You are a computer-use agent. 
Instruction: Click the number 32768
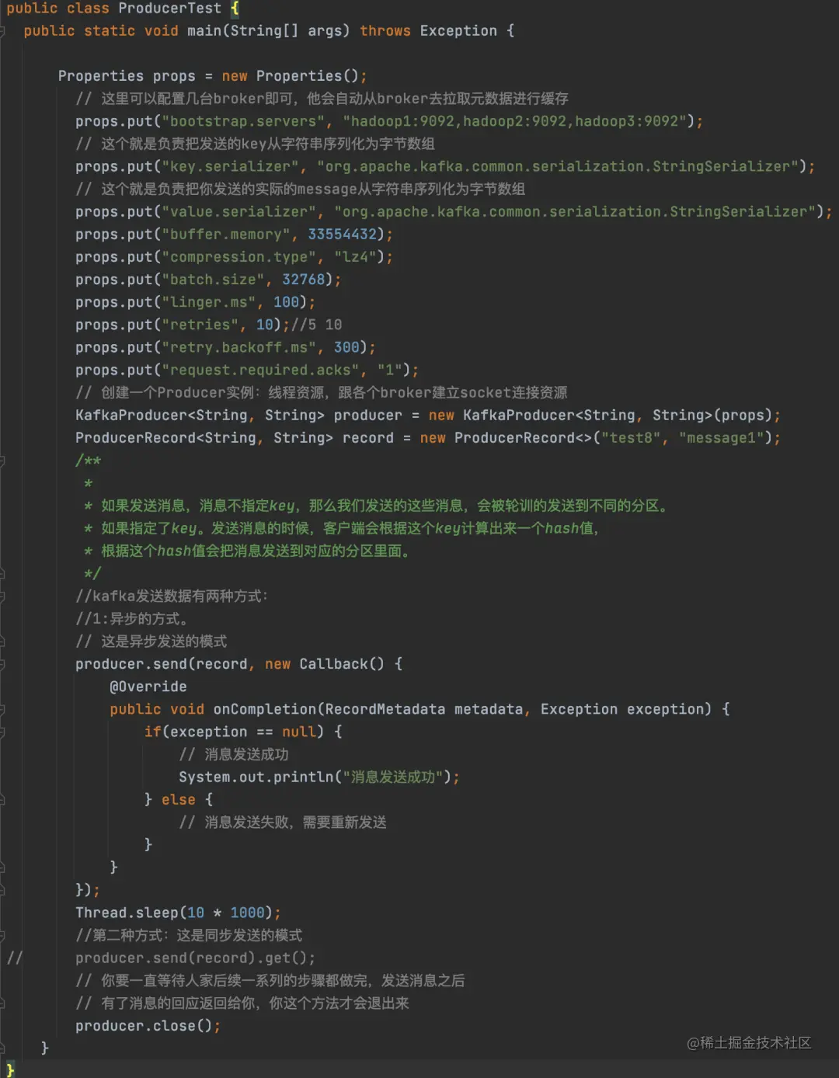304,279
